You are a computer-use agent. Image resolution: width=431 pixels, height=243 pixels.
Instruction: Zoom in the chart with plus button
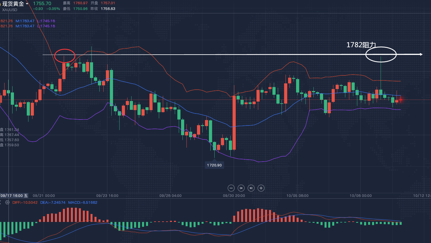(261, 188)
